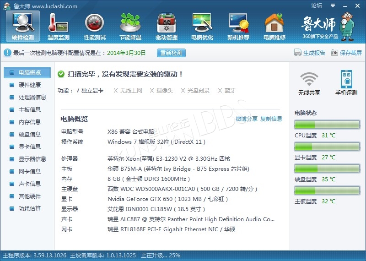Viewport: 366px width, 261px height.
Task: Open 温度监测 temperature monitor
Action: tap(59, 27)
